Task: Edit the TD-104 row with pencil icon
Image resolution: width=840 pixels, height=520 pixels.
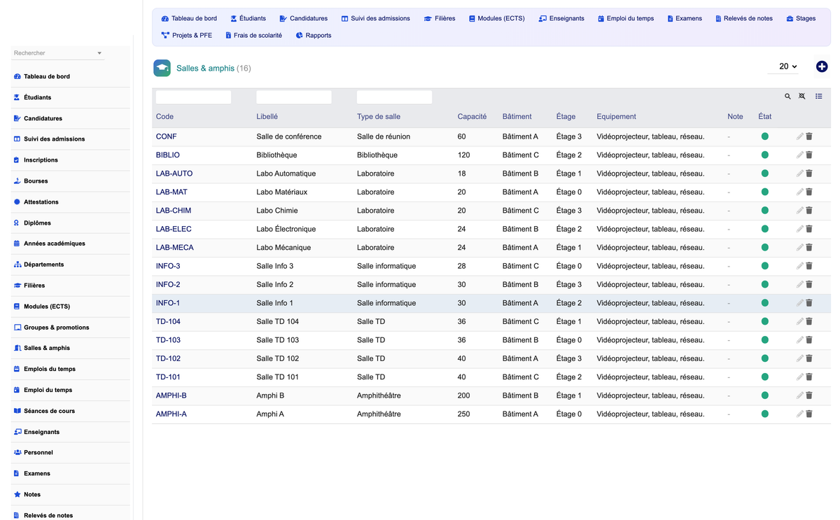Action: coord(799,321)
